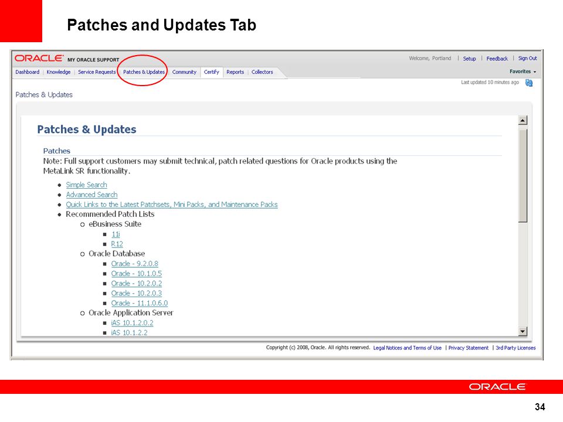Open the Community tab

[184, 72]
